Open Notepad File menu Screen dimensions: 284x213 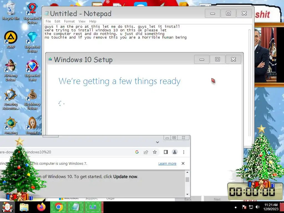coord(48,21)
